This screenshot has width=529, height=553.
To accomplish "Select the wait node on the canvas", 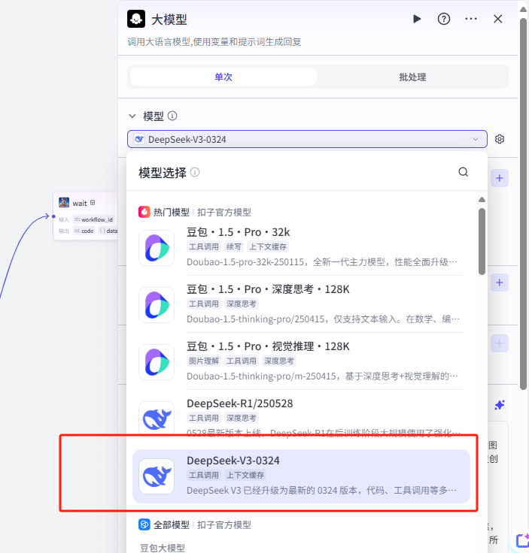I will [86, 216].
